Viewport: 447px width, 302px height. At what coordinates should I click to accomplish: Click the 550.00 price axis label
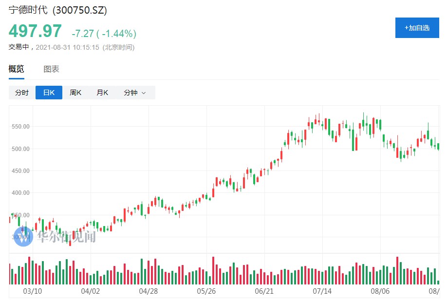pos(21,127)
